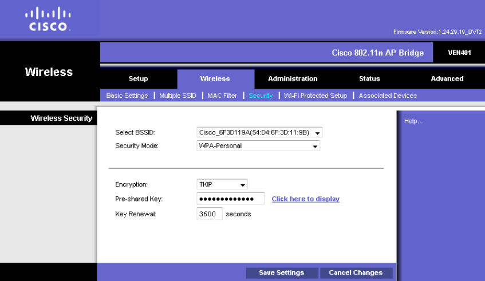Select the Security sub-tab
Viewport: 485px width, 281px height.
[x=261, y=96]
